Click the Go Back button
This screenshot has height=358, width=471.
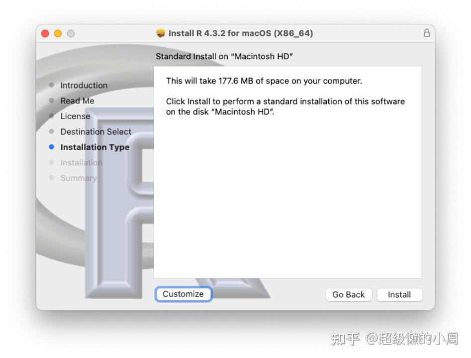[x=349, y=295]
